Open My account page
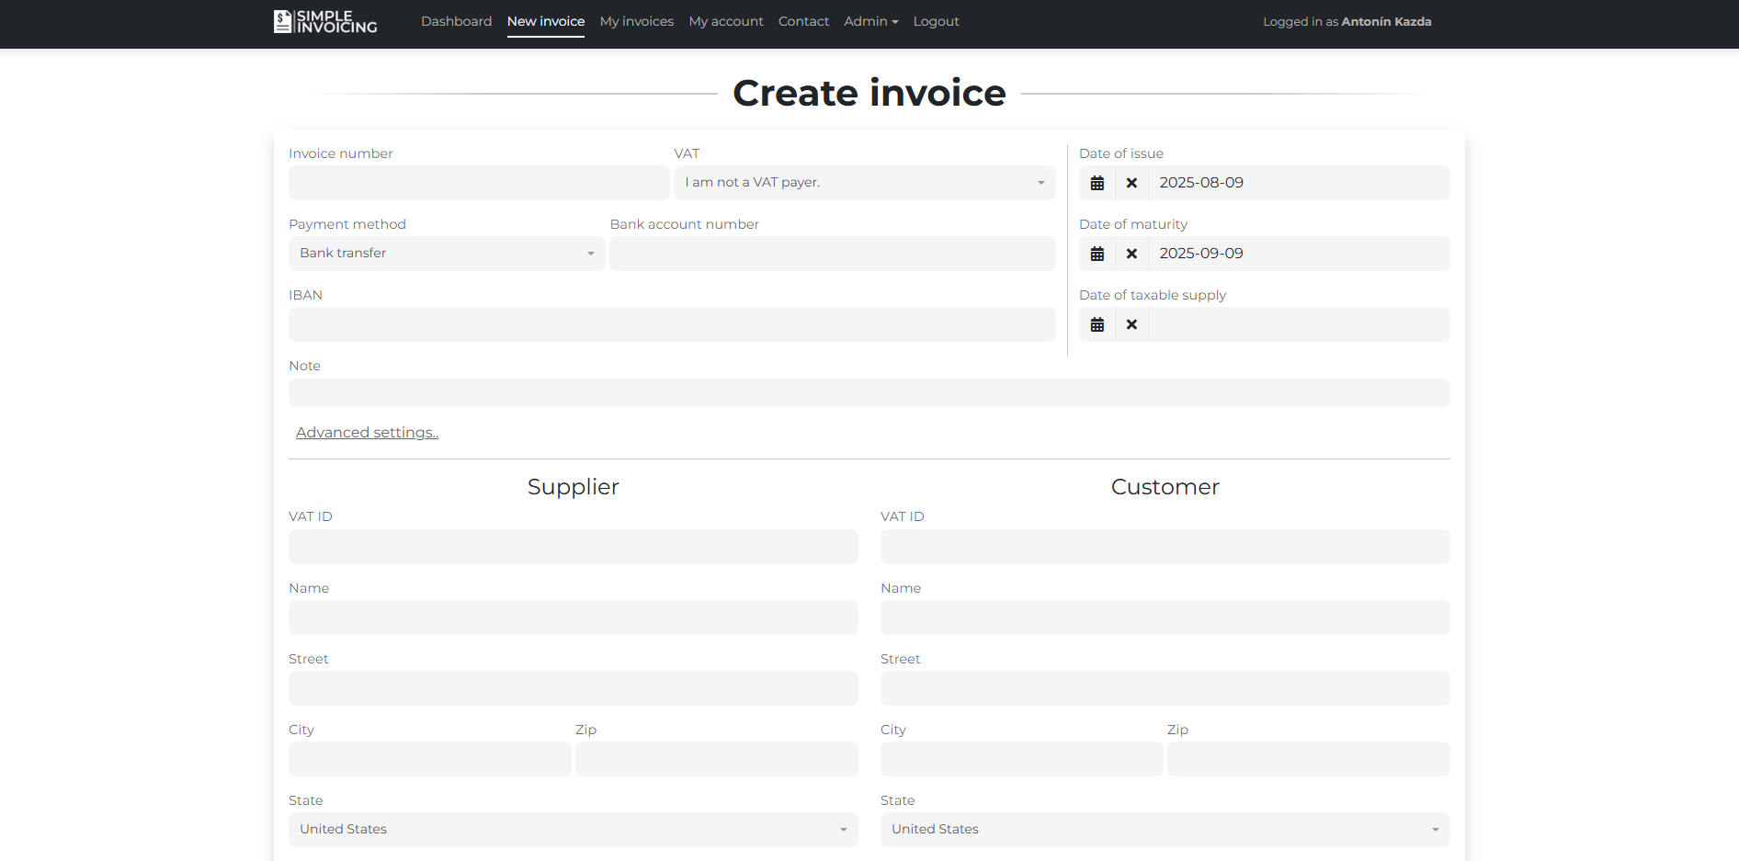Screen dimensions: 1739x861 (726, 21)
